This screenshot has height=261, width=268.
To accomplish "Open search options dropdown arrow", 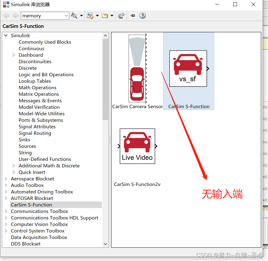I will point(82,16).
